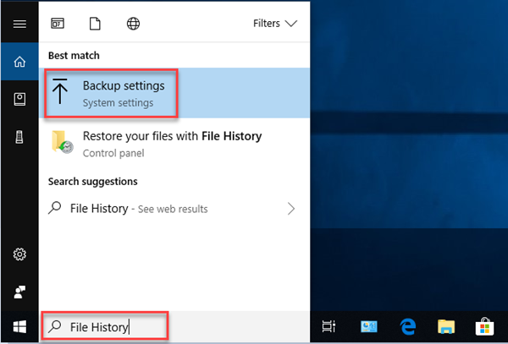Open Task View on the taskbar
Image resolution: width=508 pixels, height=344 pixels.
point(329,327)
